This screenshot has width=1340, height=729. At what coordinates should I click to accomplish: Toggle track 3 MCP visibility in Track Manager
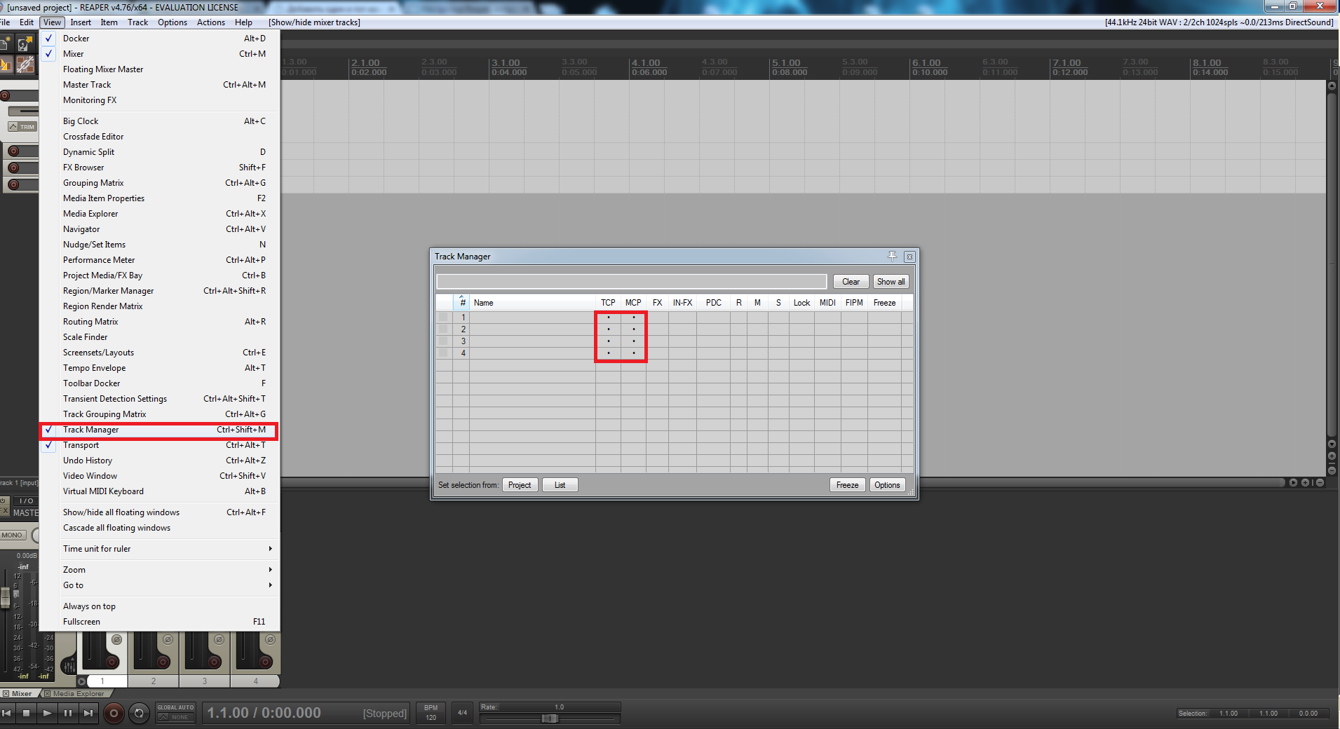click(633, 341)
